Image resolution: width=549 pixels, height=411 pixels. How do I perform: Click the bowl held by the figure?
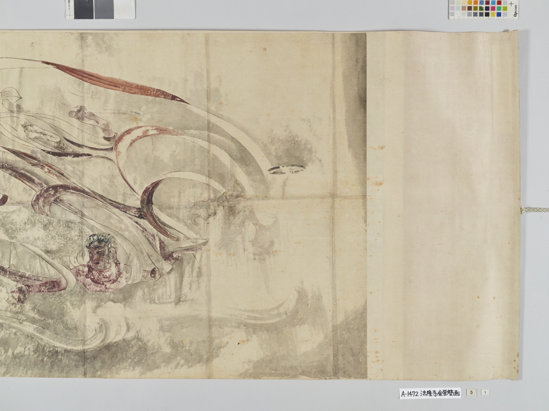coord(188,245)
